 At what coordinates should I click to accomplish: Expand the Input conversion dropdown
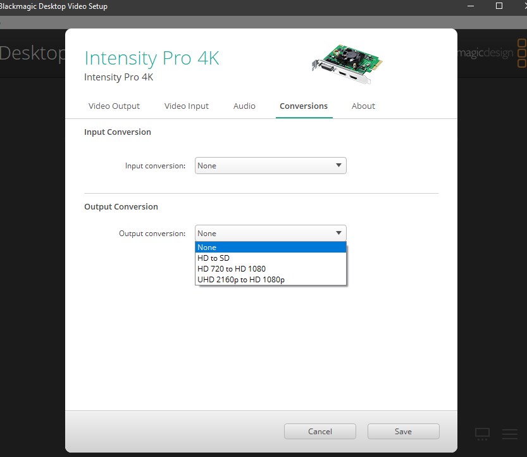click(x=271, y=165)
